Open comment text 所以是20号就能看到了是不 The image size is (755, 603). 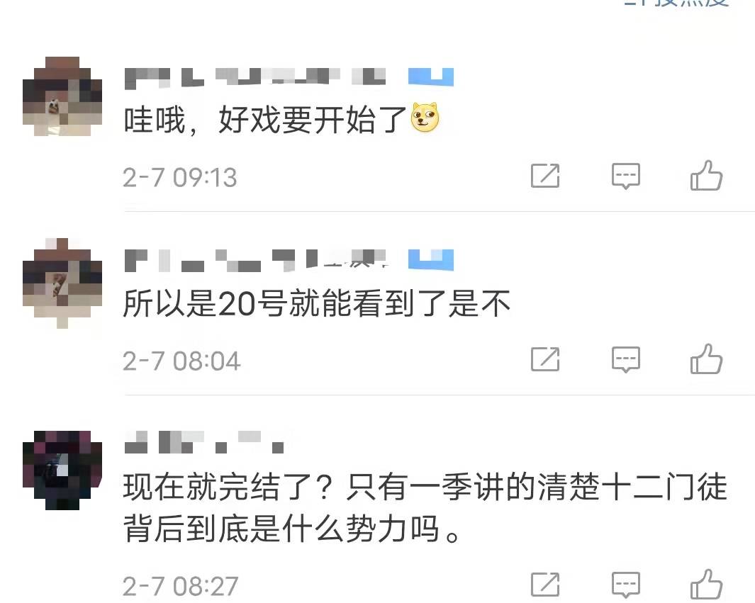click(316, 303)
